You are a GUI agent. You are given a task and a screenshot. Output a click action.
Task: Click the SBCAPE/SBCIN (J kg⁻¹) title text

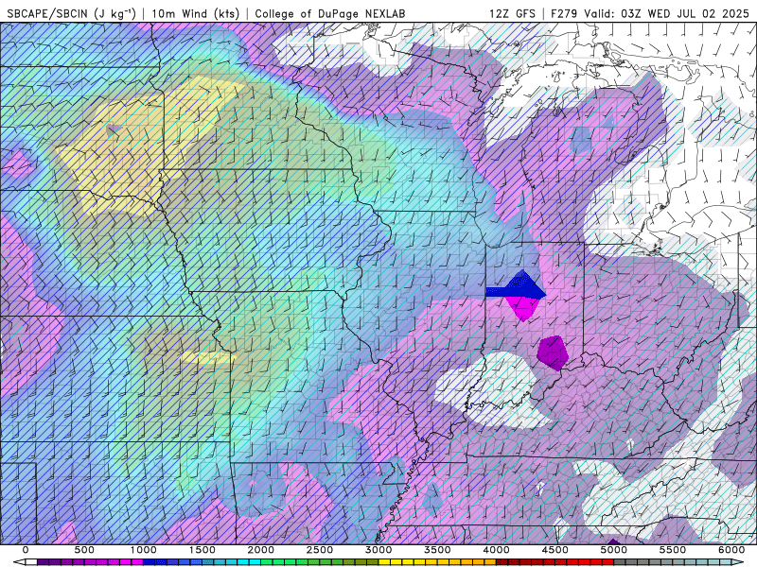(72, 13)
